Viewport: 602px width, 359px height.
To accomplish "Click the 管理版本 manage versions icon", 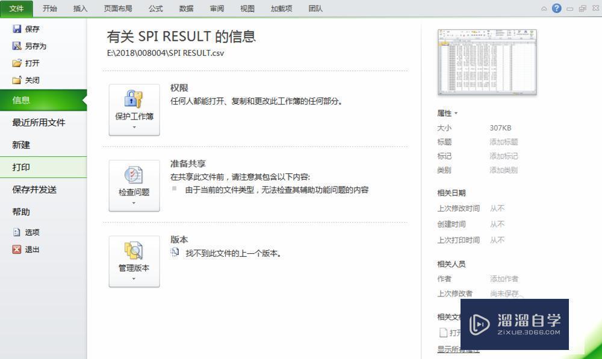I will [x=134, y=251].
